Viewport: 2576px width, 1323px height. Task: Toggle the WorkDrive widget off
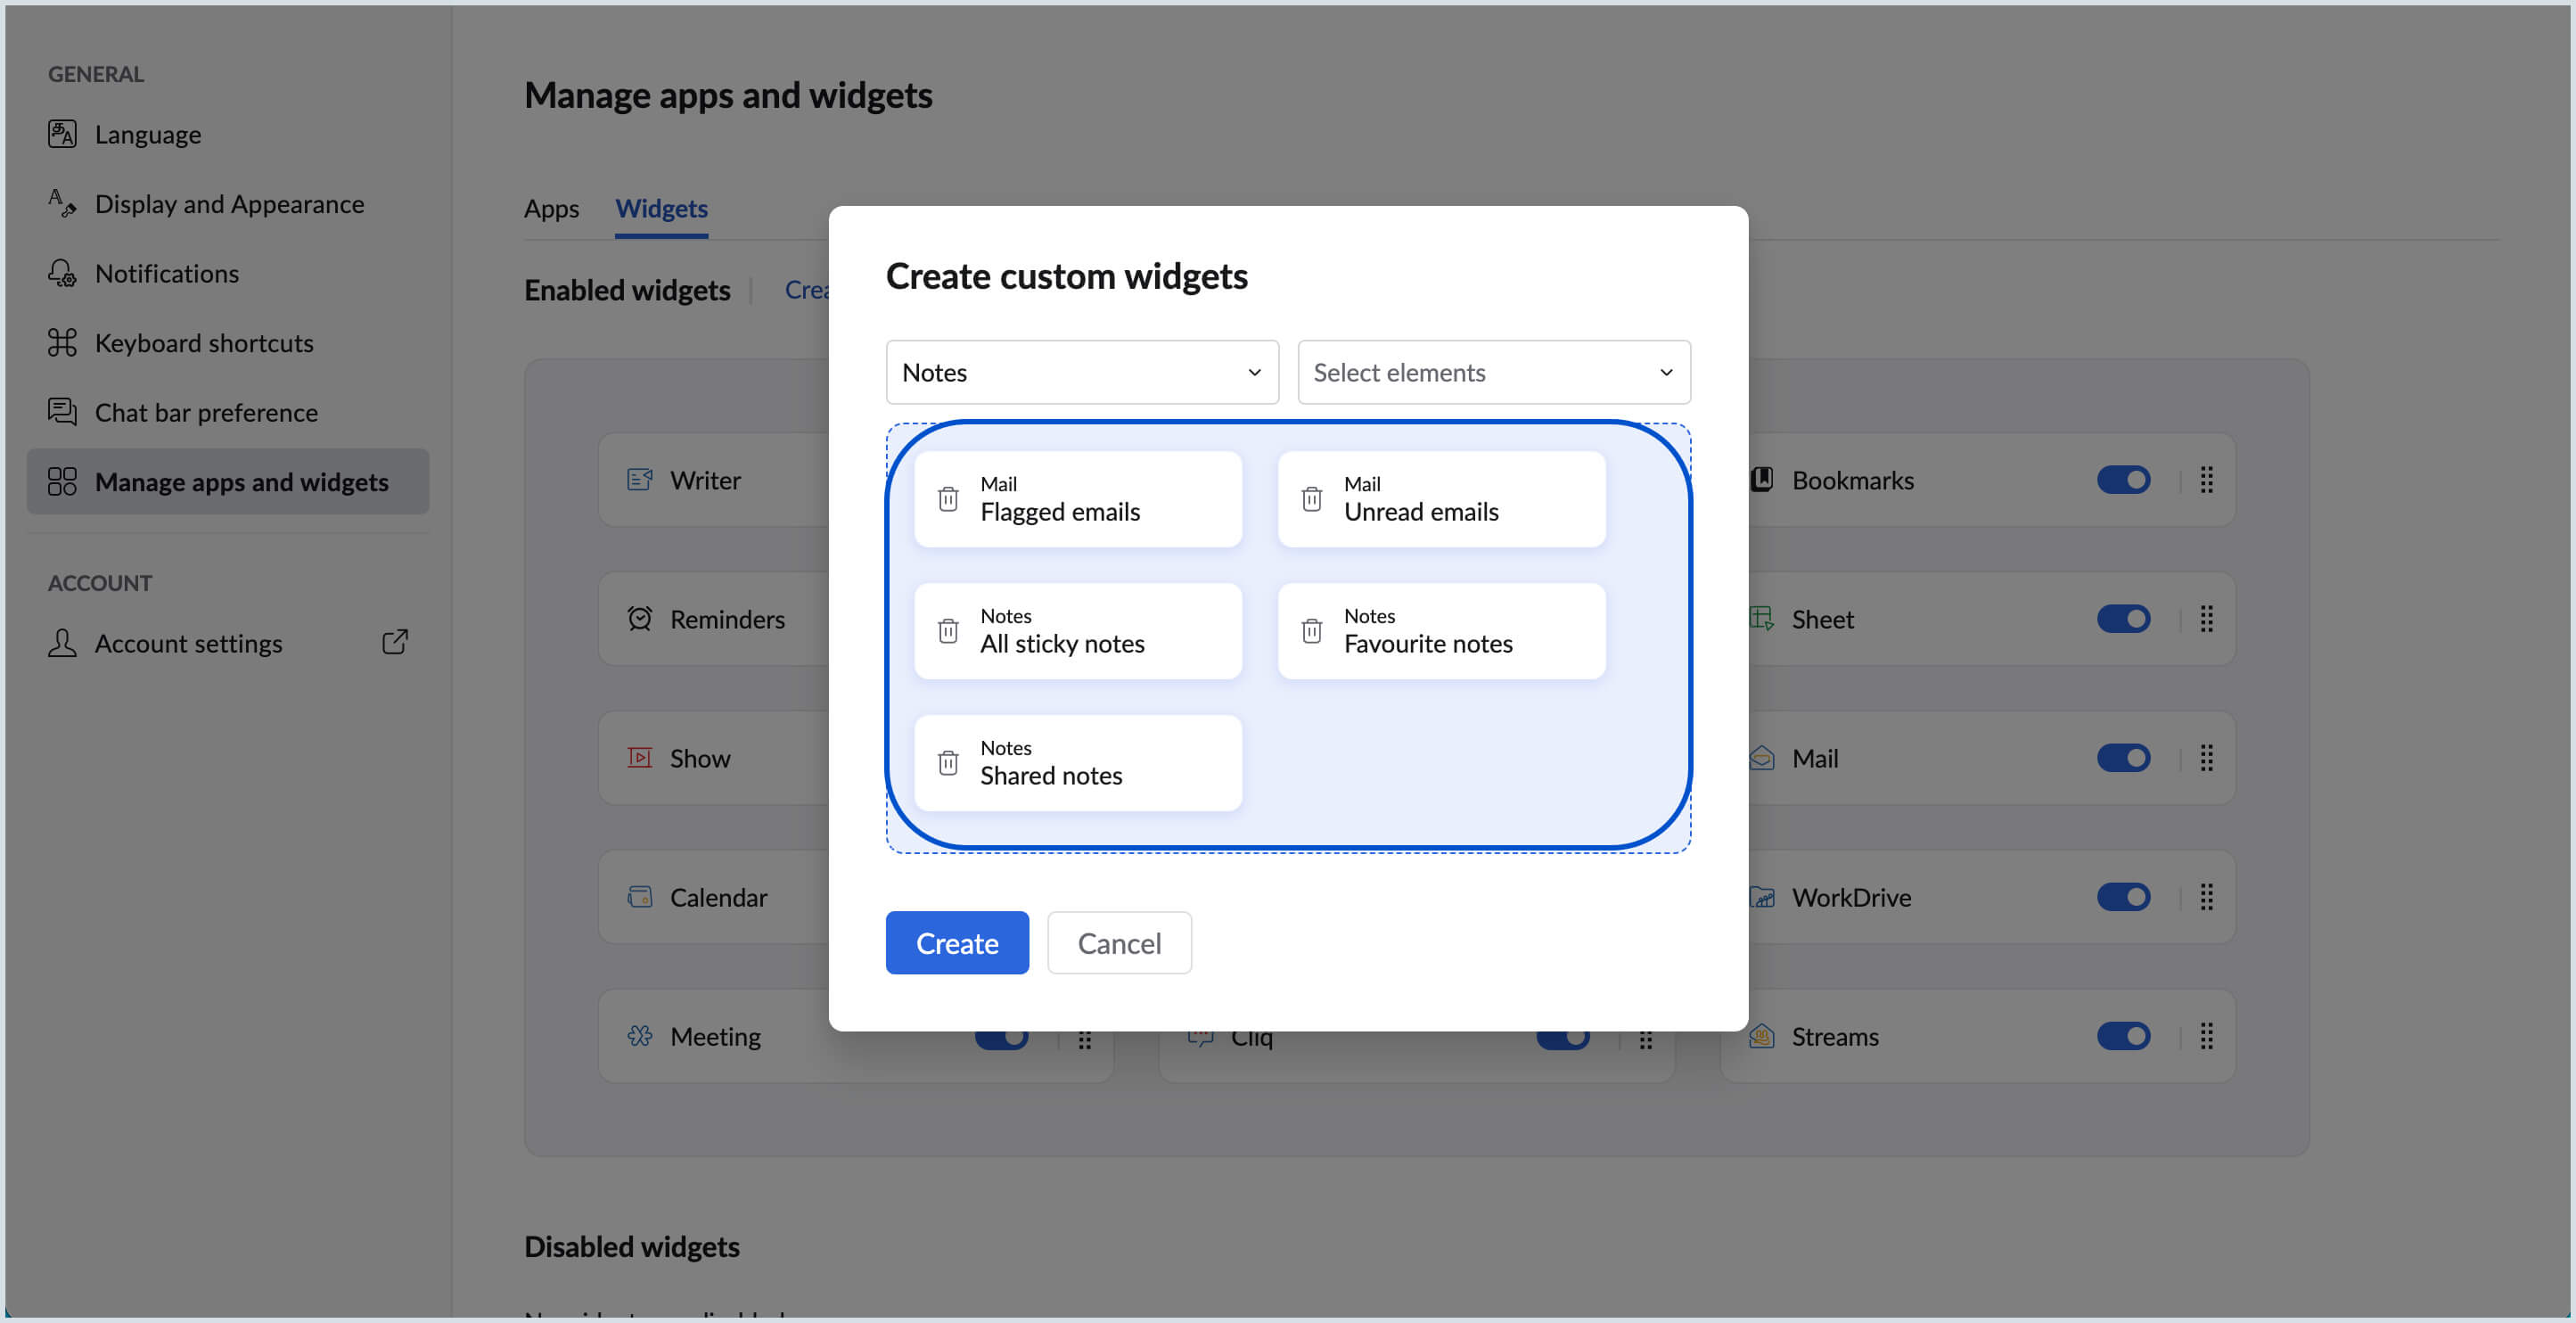click(2125, 896)
